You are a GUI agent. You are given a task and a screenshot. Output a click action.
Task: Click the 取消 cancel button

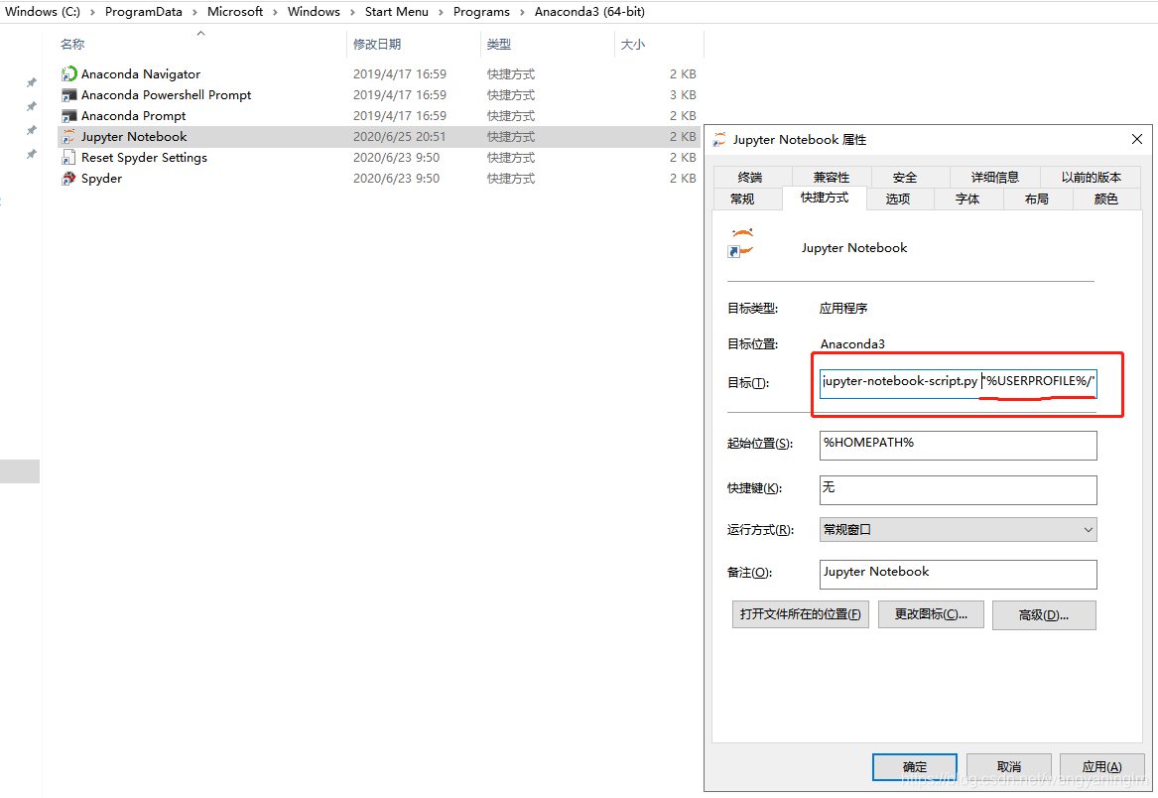[x=1009, y=767]
